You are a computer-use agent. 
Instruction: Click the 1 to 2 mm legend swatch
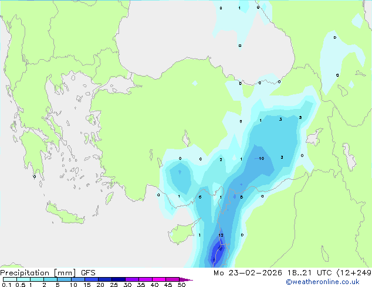point(37,279)
